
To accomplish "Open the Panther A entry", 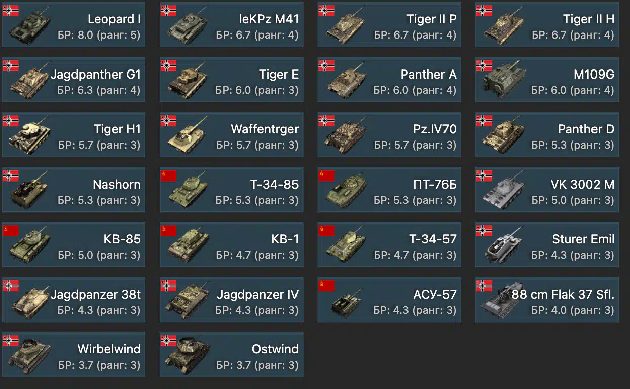I will coord(389,79).
